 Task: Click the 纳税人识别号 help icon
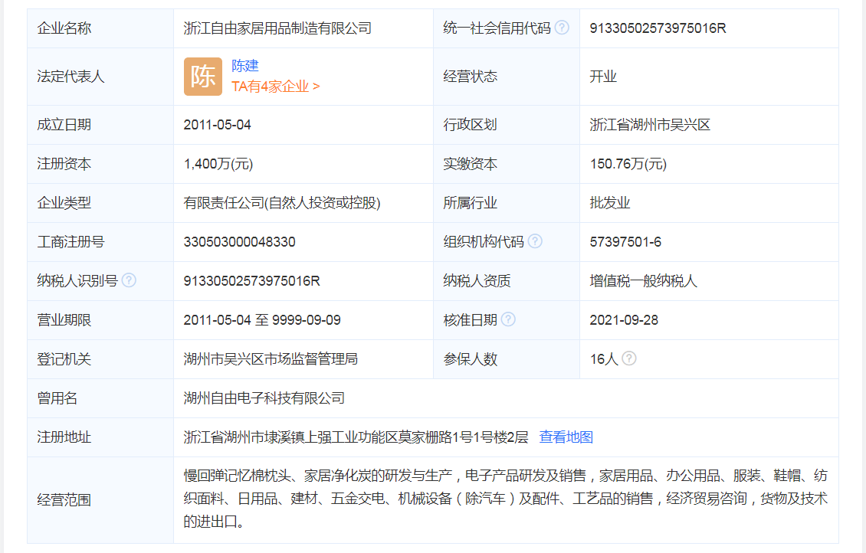130,280
